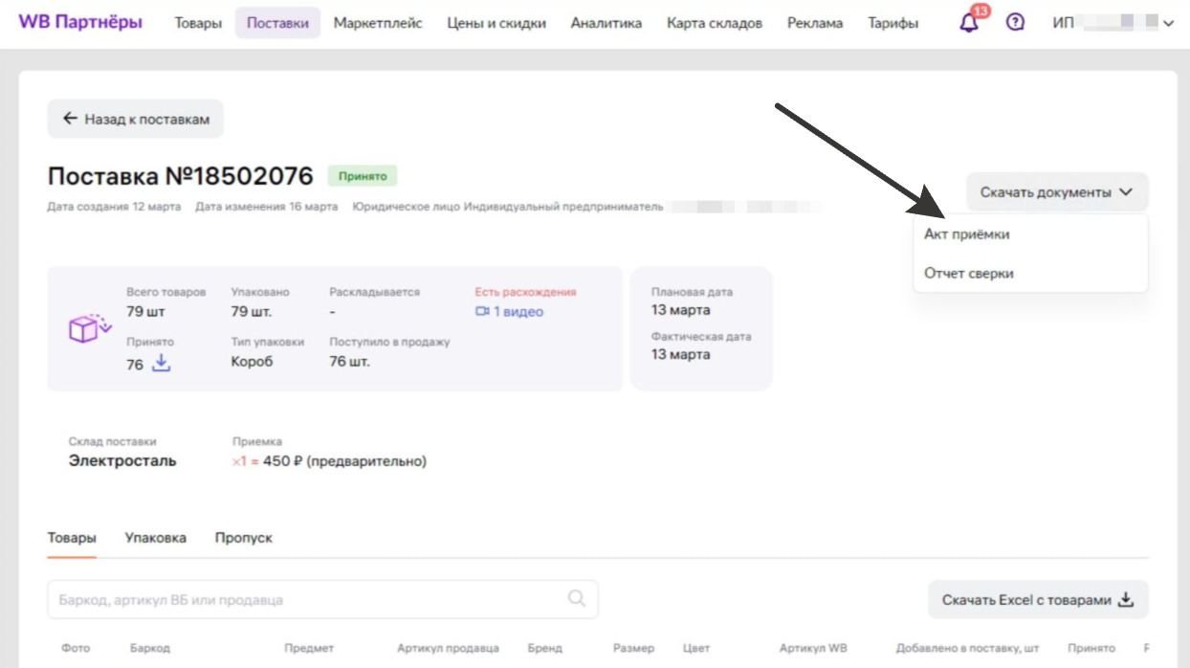Open the help question mark icon
The height and width of the screenshot is (668, 1190).
point(1015,22)
